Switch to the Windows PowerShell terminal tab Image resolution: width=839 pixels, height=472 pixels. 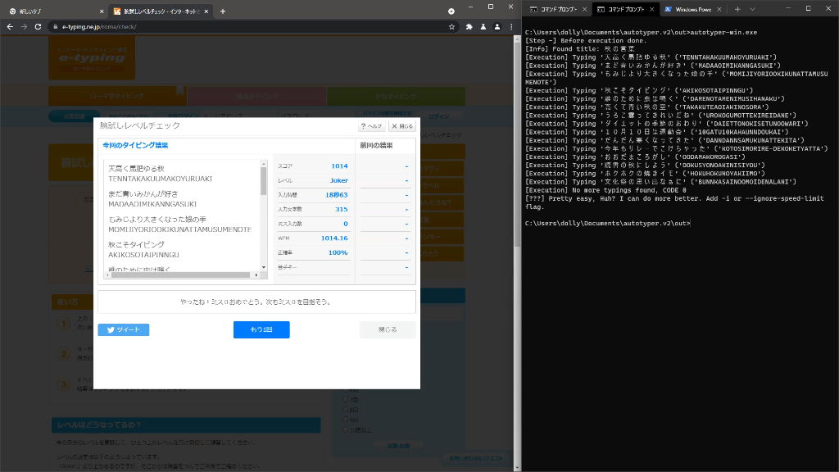point(688,9)
